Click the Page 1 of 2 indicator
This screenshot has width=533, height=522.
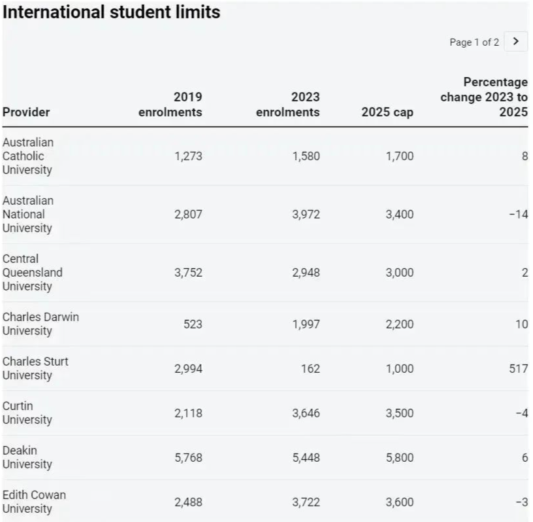coord(474,43)
